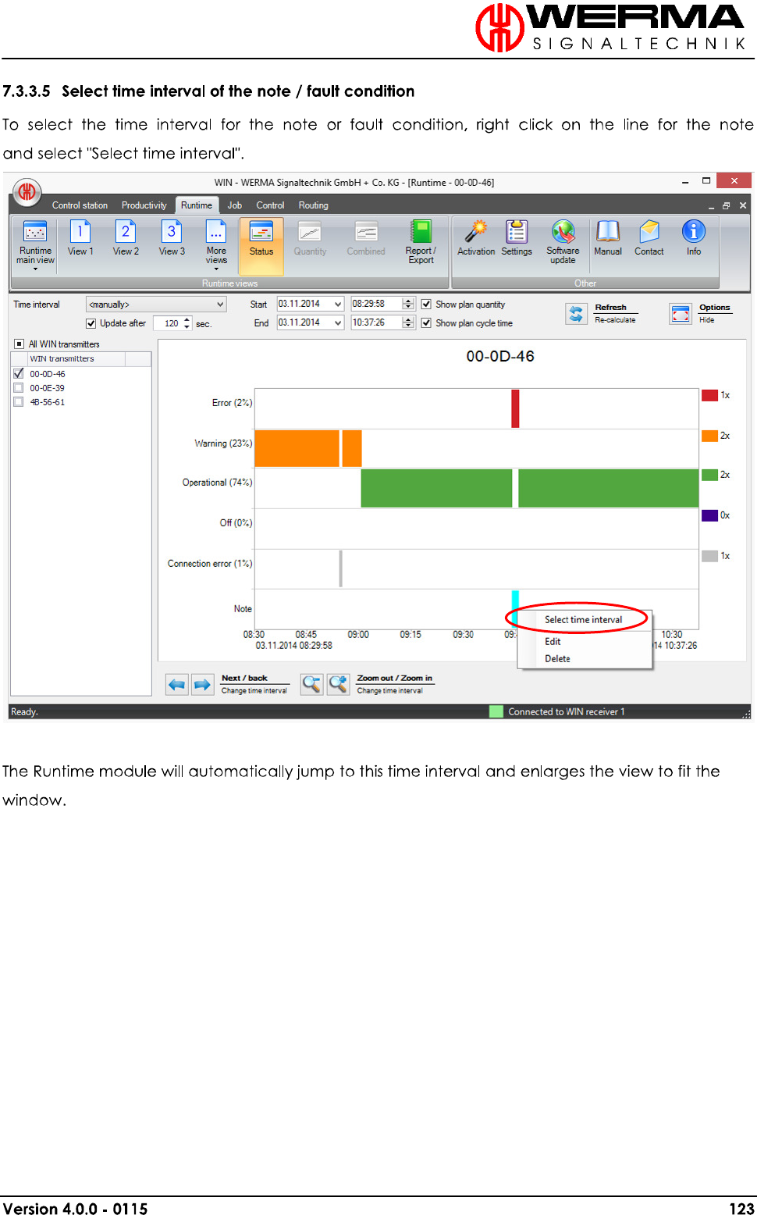The height and width of the screenshot is (1215, 757).
Task: Check transmitter 00-0E-39
Action: pyautogui.click(x=19, y=387)
